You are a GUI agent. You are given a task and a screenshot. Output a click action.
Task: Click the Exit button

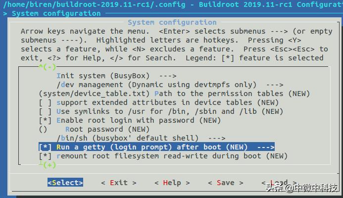119,183
